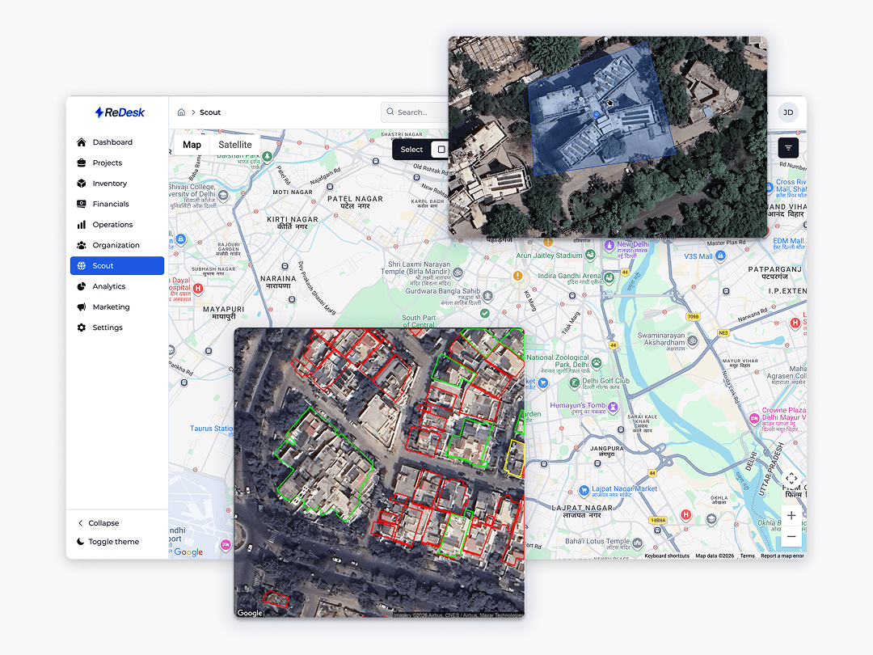
Task: Click Report a map error link
Action: [x=782, y=556]
